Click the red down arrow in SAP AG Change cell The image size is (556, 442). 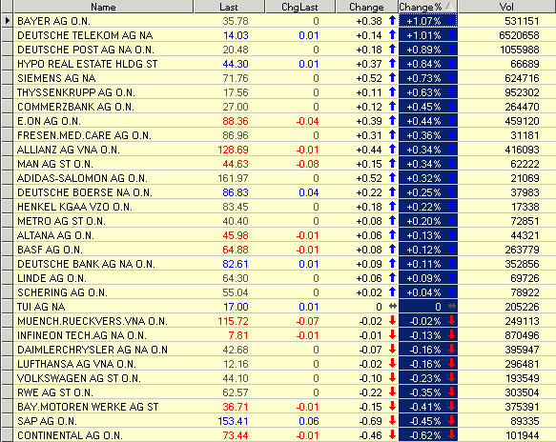(392, 420)
